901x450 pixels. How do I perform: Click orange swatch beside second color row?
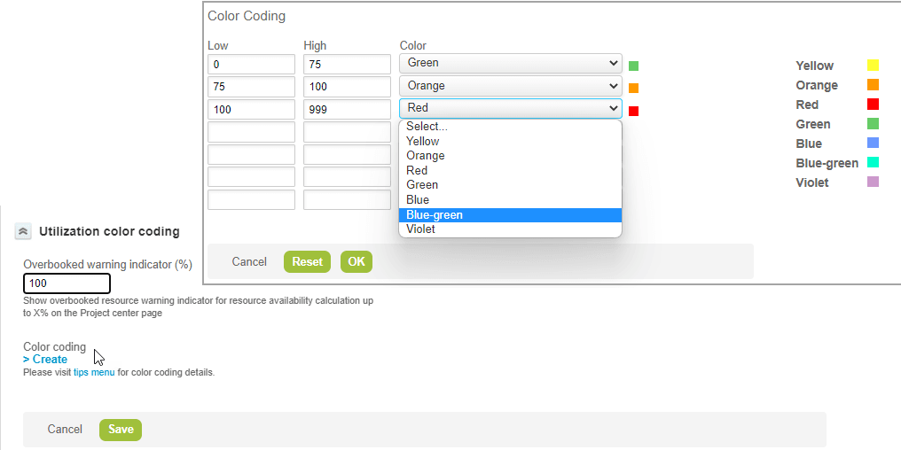point(634,89)
